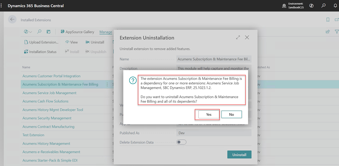The image size is (339, 166).
Task: Open the app launcher dots icon
Action: (1, 6)
